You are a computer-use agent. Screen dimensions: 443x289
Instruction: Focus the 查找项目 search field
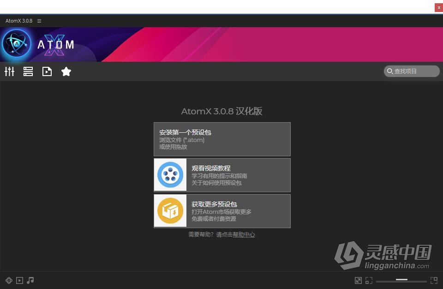[411, 71]
